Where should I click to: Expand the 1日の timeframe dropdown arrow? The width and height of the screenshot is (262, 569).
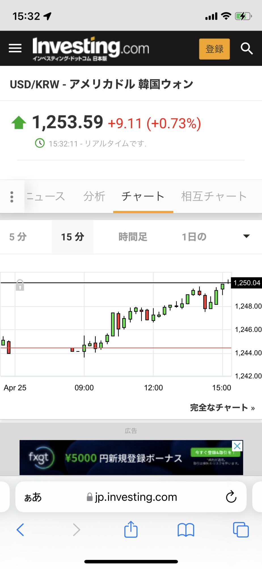pyautogui.click(x=246, y=236)
